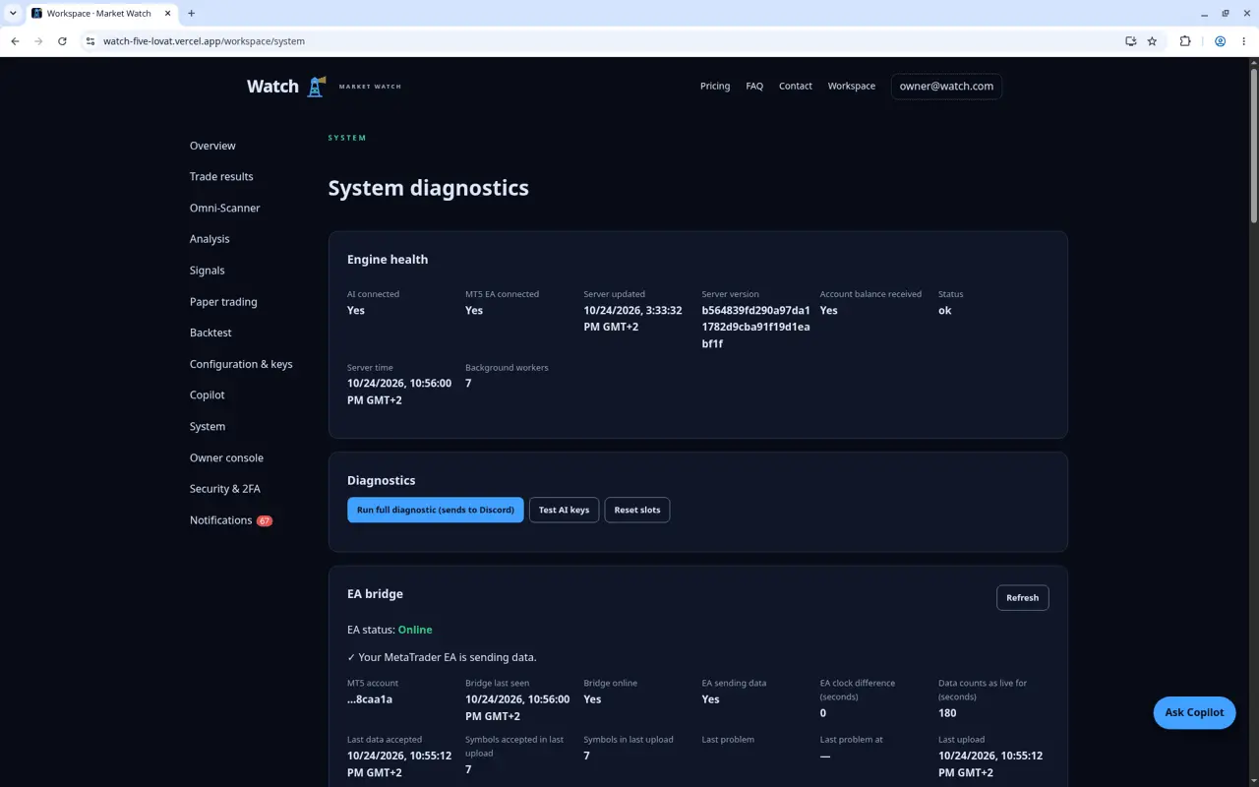Refresh the EA bridge panel
The width and height of the screenshot is (1259, 787).
point(1022,598)
